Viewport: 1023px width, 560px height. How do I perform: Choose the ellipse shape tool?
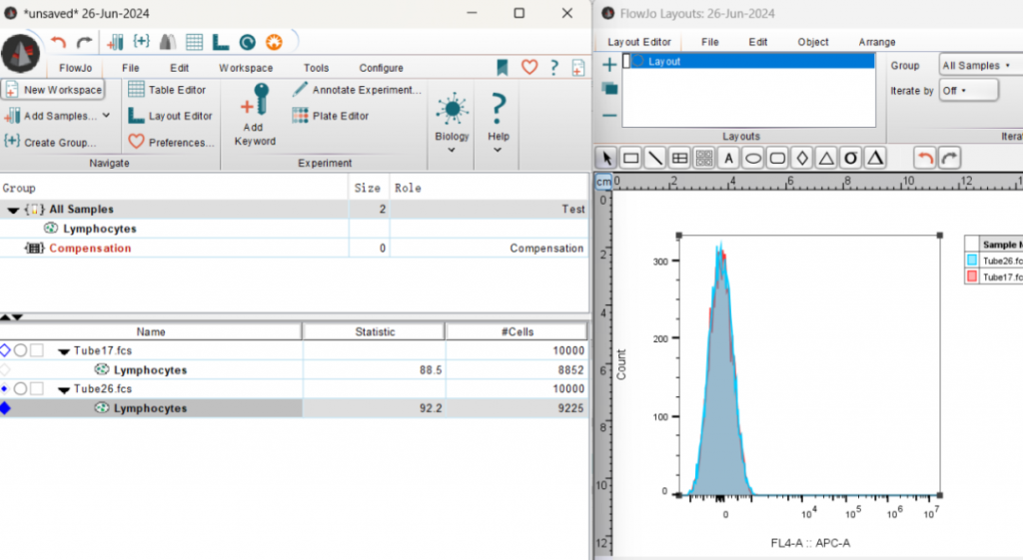753,158
